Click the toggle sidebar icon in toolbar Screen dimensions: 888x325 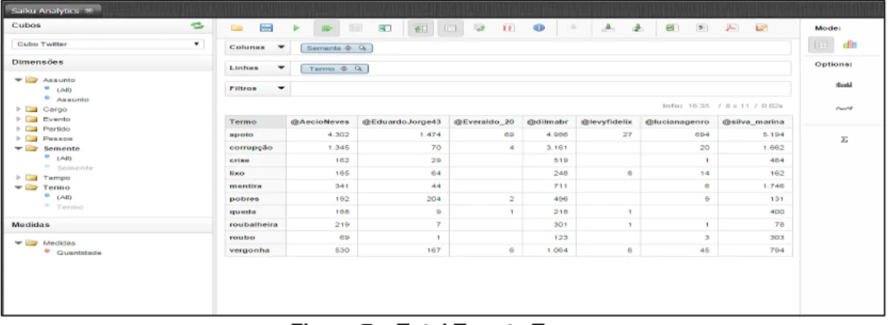coord(386,28)
